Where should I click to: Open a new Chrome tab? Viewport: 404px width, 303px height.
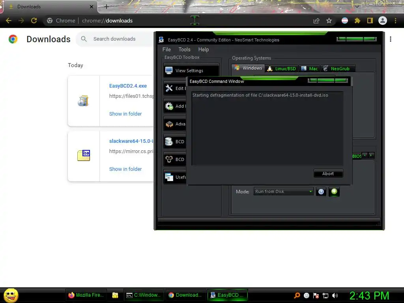pos(107,7)
